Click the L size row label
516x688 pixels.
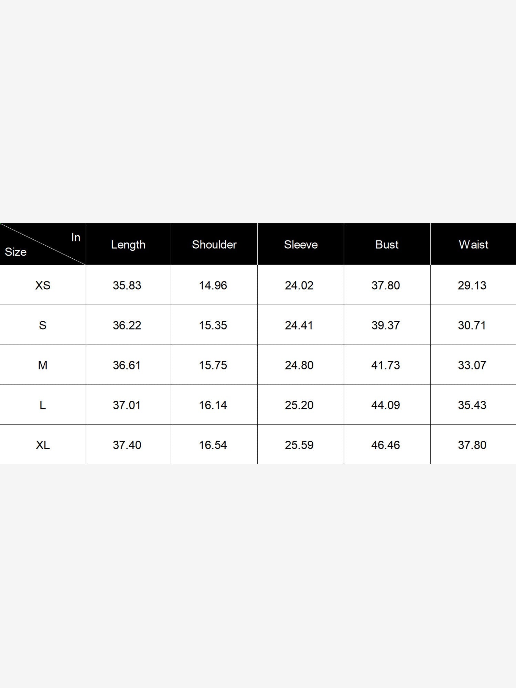click(x=43, y=405)
